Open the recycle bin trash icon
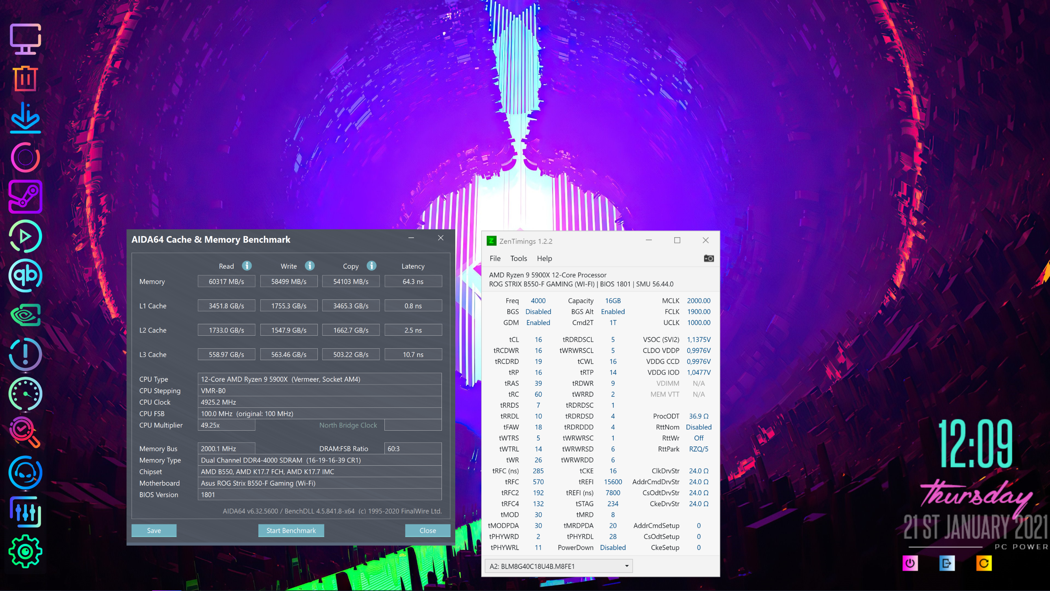The height and width of the screenshot is (591, 1050). coord(25,78)
